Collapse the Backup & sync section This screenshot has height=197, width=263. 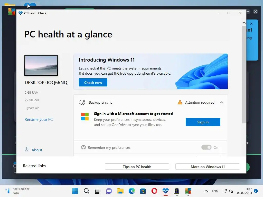[221, 102]
